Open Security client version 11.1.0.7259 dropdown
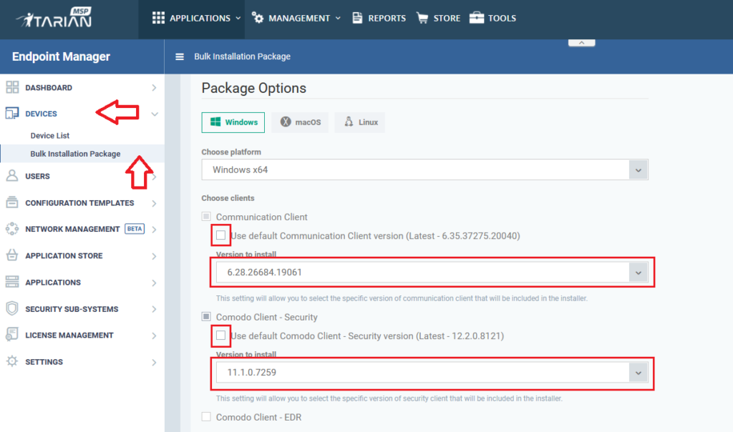This screenshot has width=733, height=432. [432, 372]
